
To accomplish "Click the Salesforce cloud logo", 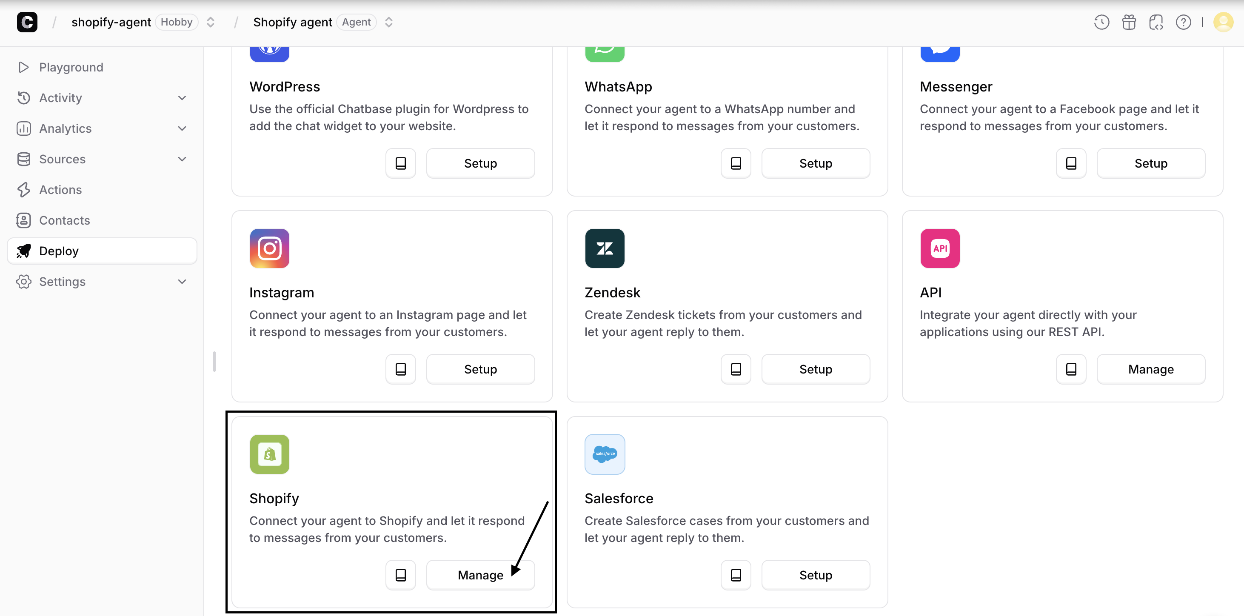I will 605,454.
